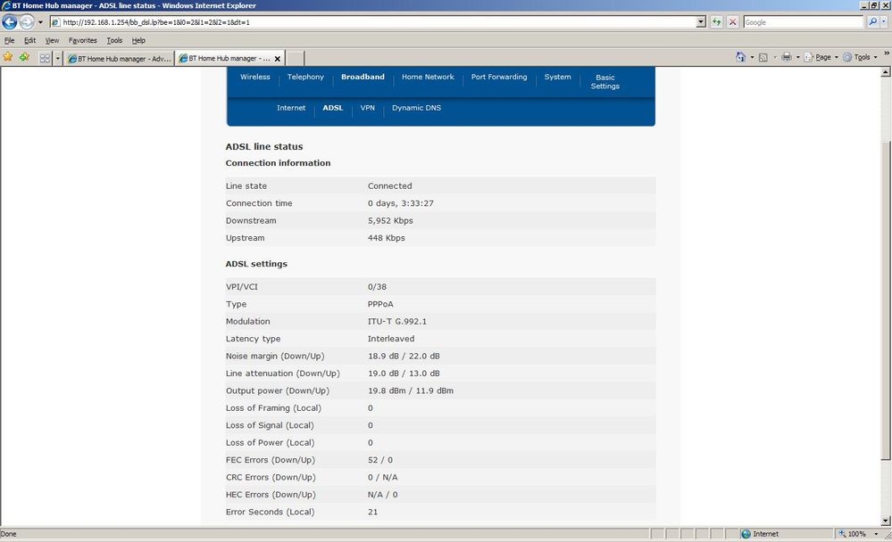This screenshot has height=542, width=892.
Task: Click the Print icon
Action: click(x=786, y=57)
